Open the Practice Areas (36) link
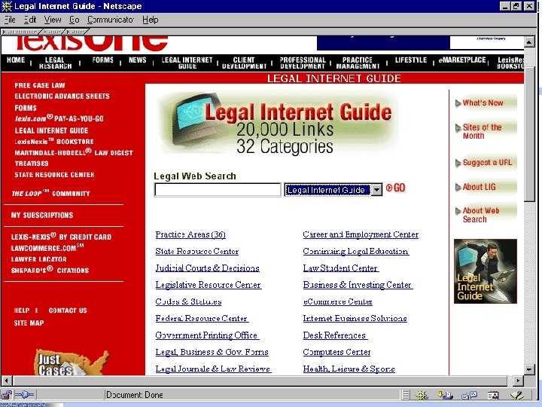 [190, 234]
